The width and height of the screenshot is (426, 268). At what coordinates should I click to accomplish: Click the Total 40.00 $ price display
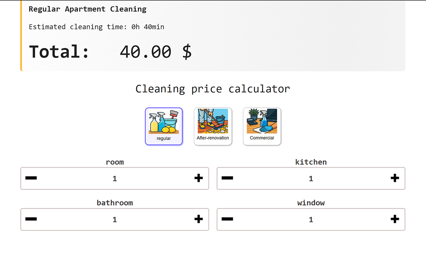click(x=110, y=52)
